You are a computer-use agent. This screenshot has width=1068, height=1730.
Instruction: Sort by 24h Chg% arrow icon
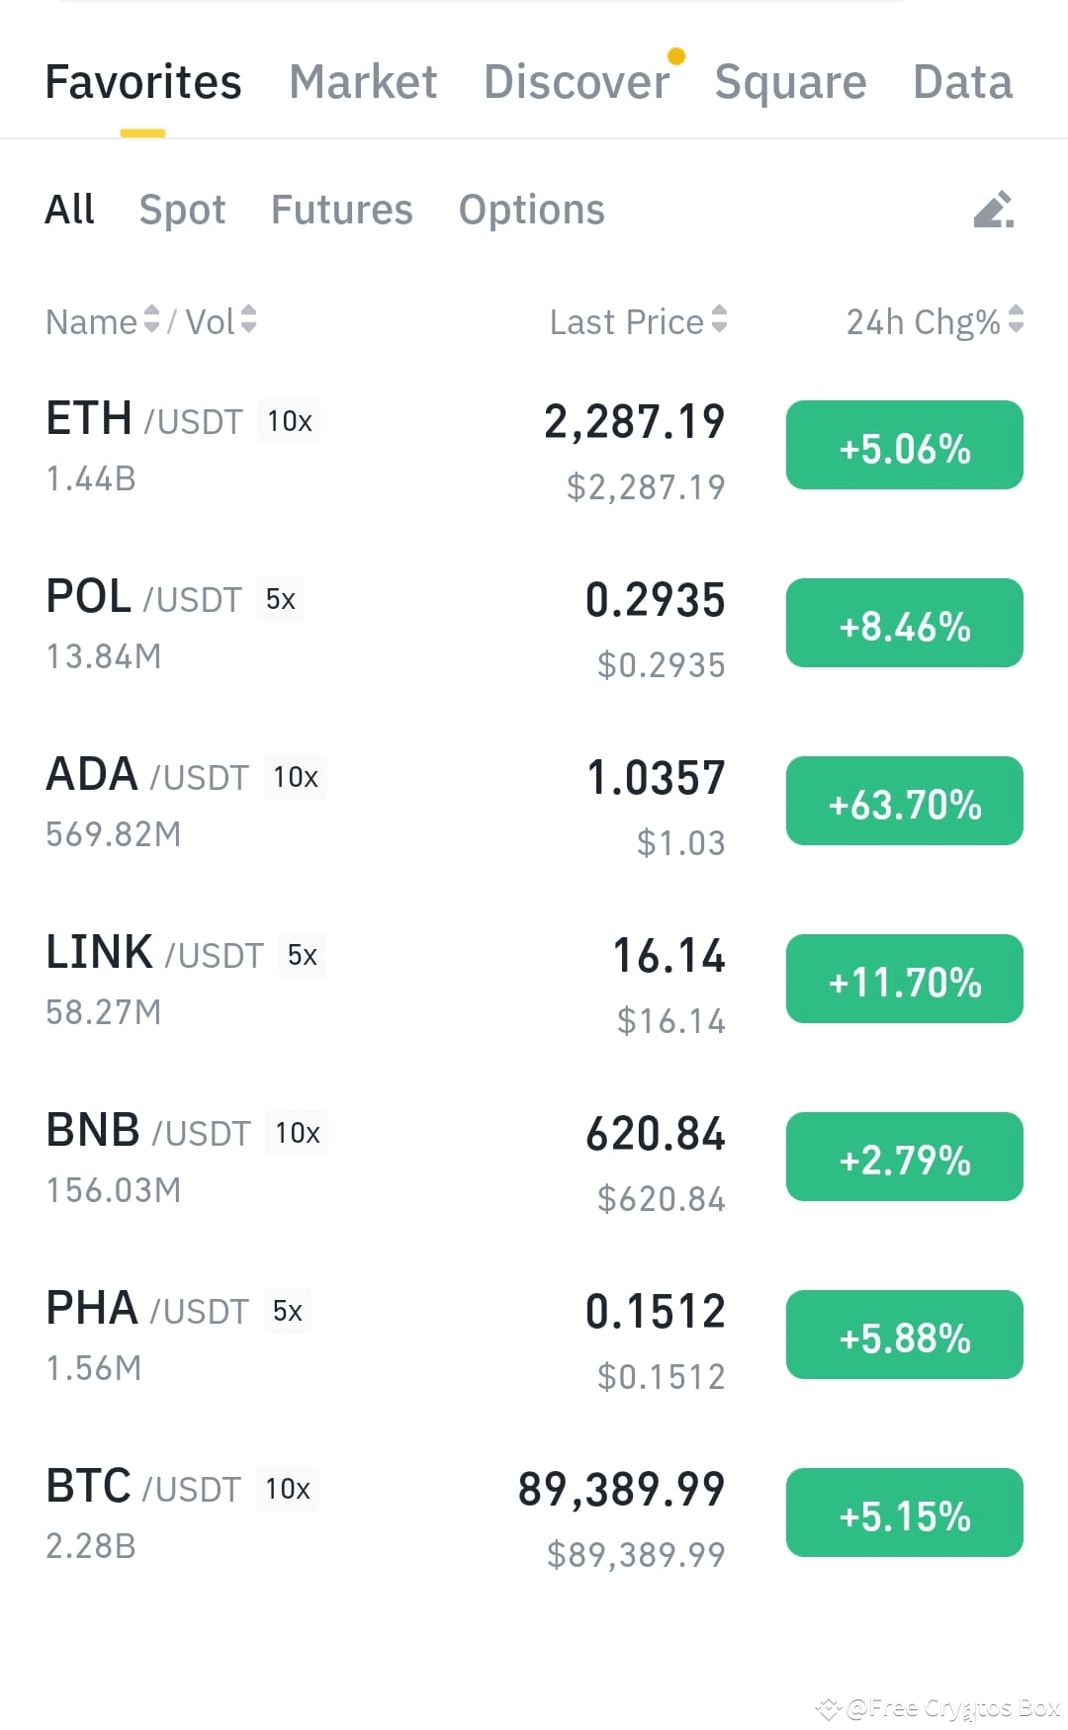(1016, 319)
